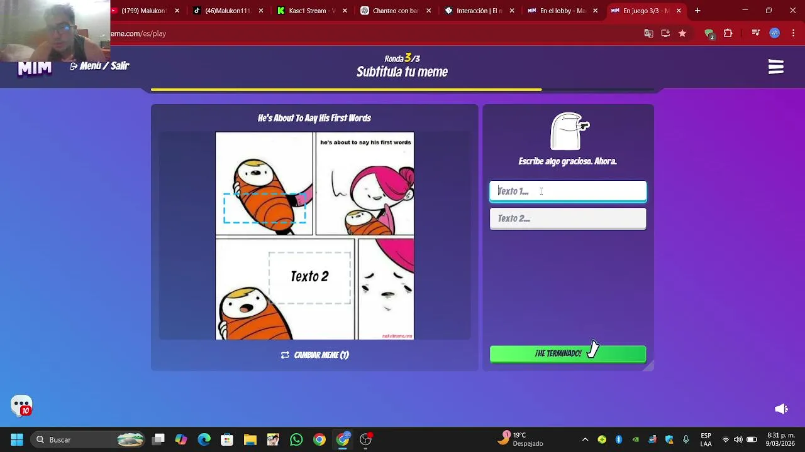
Task: Open the Wi-Fi network icon in tray
Action: tap(726, 439)
